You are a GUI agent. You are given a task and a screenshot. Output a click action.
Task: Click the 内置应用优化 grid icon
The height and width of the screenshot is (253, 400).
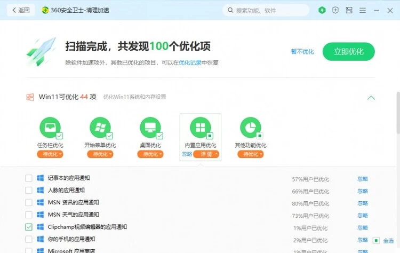click(201, 128)
